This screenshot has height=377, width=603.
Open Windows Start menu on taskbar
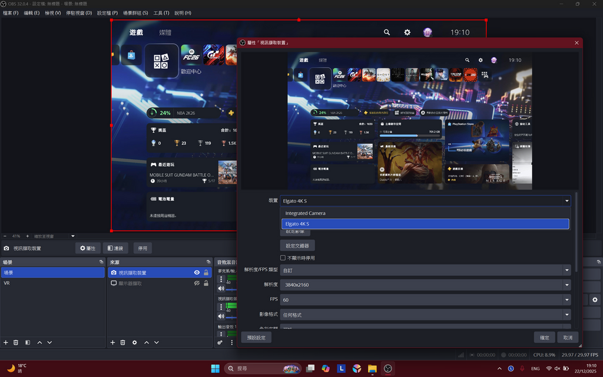tap(215, 369)
